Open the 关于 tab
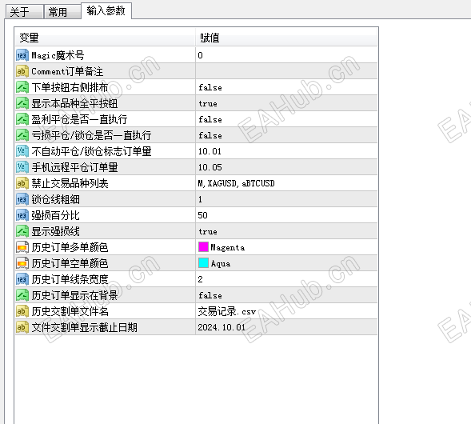Image resolution: width=471 pixels, height=424 pixels. pyautogui.click(x=25, y=12)
